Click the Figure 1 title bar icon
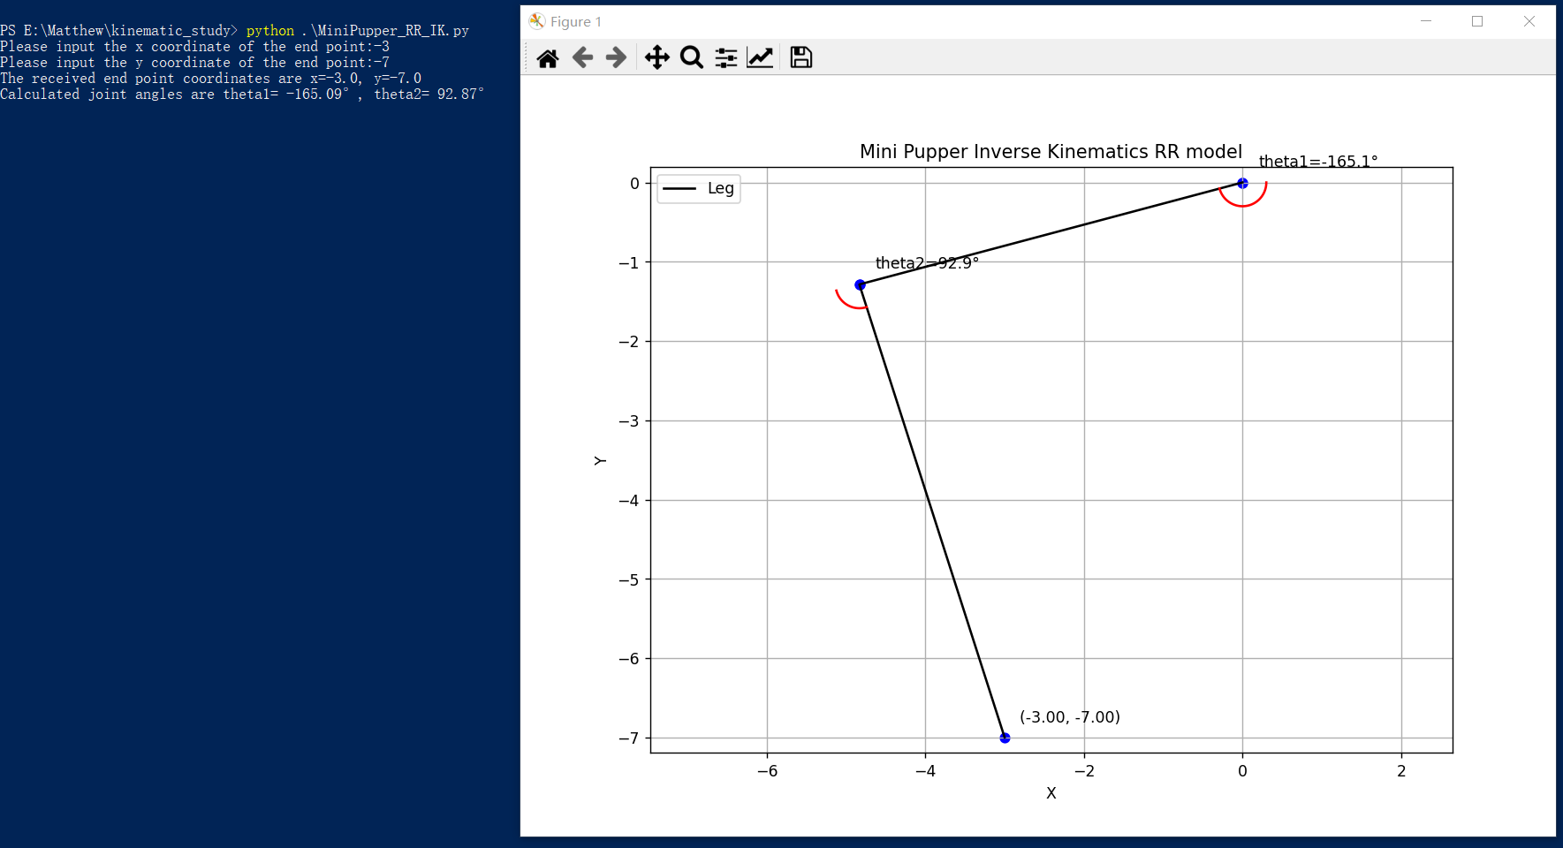 tap(536, 20)
